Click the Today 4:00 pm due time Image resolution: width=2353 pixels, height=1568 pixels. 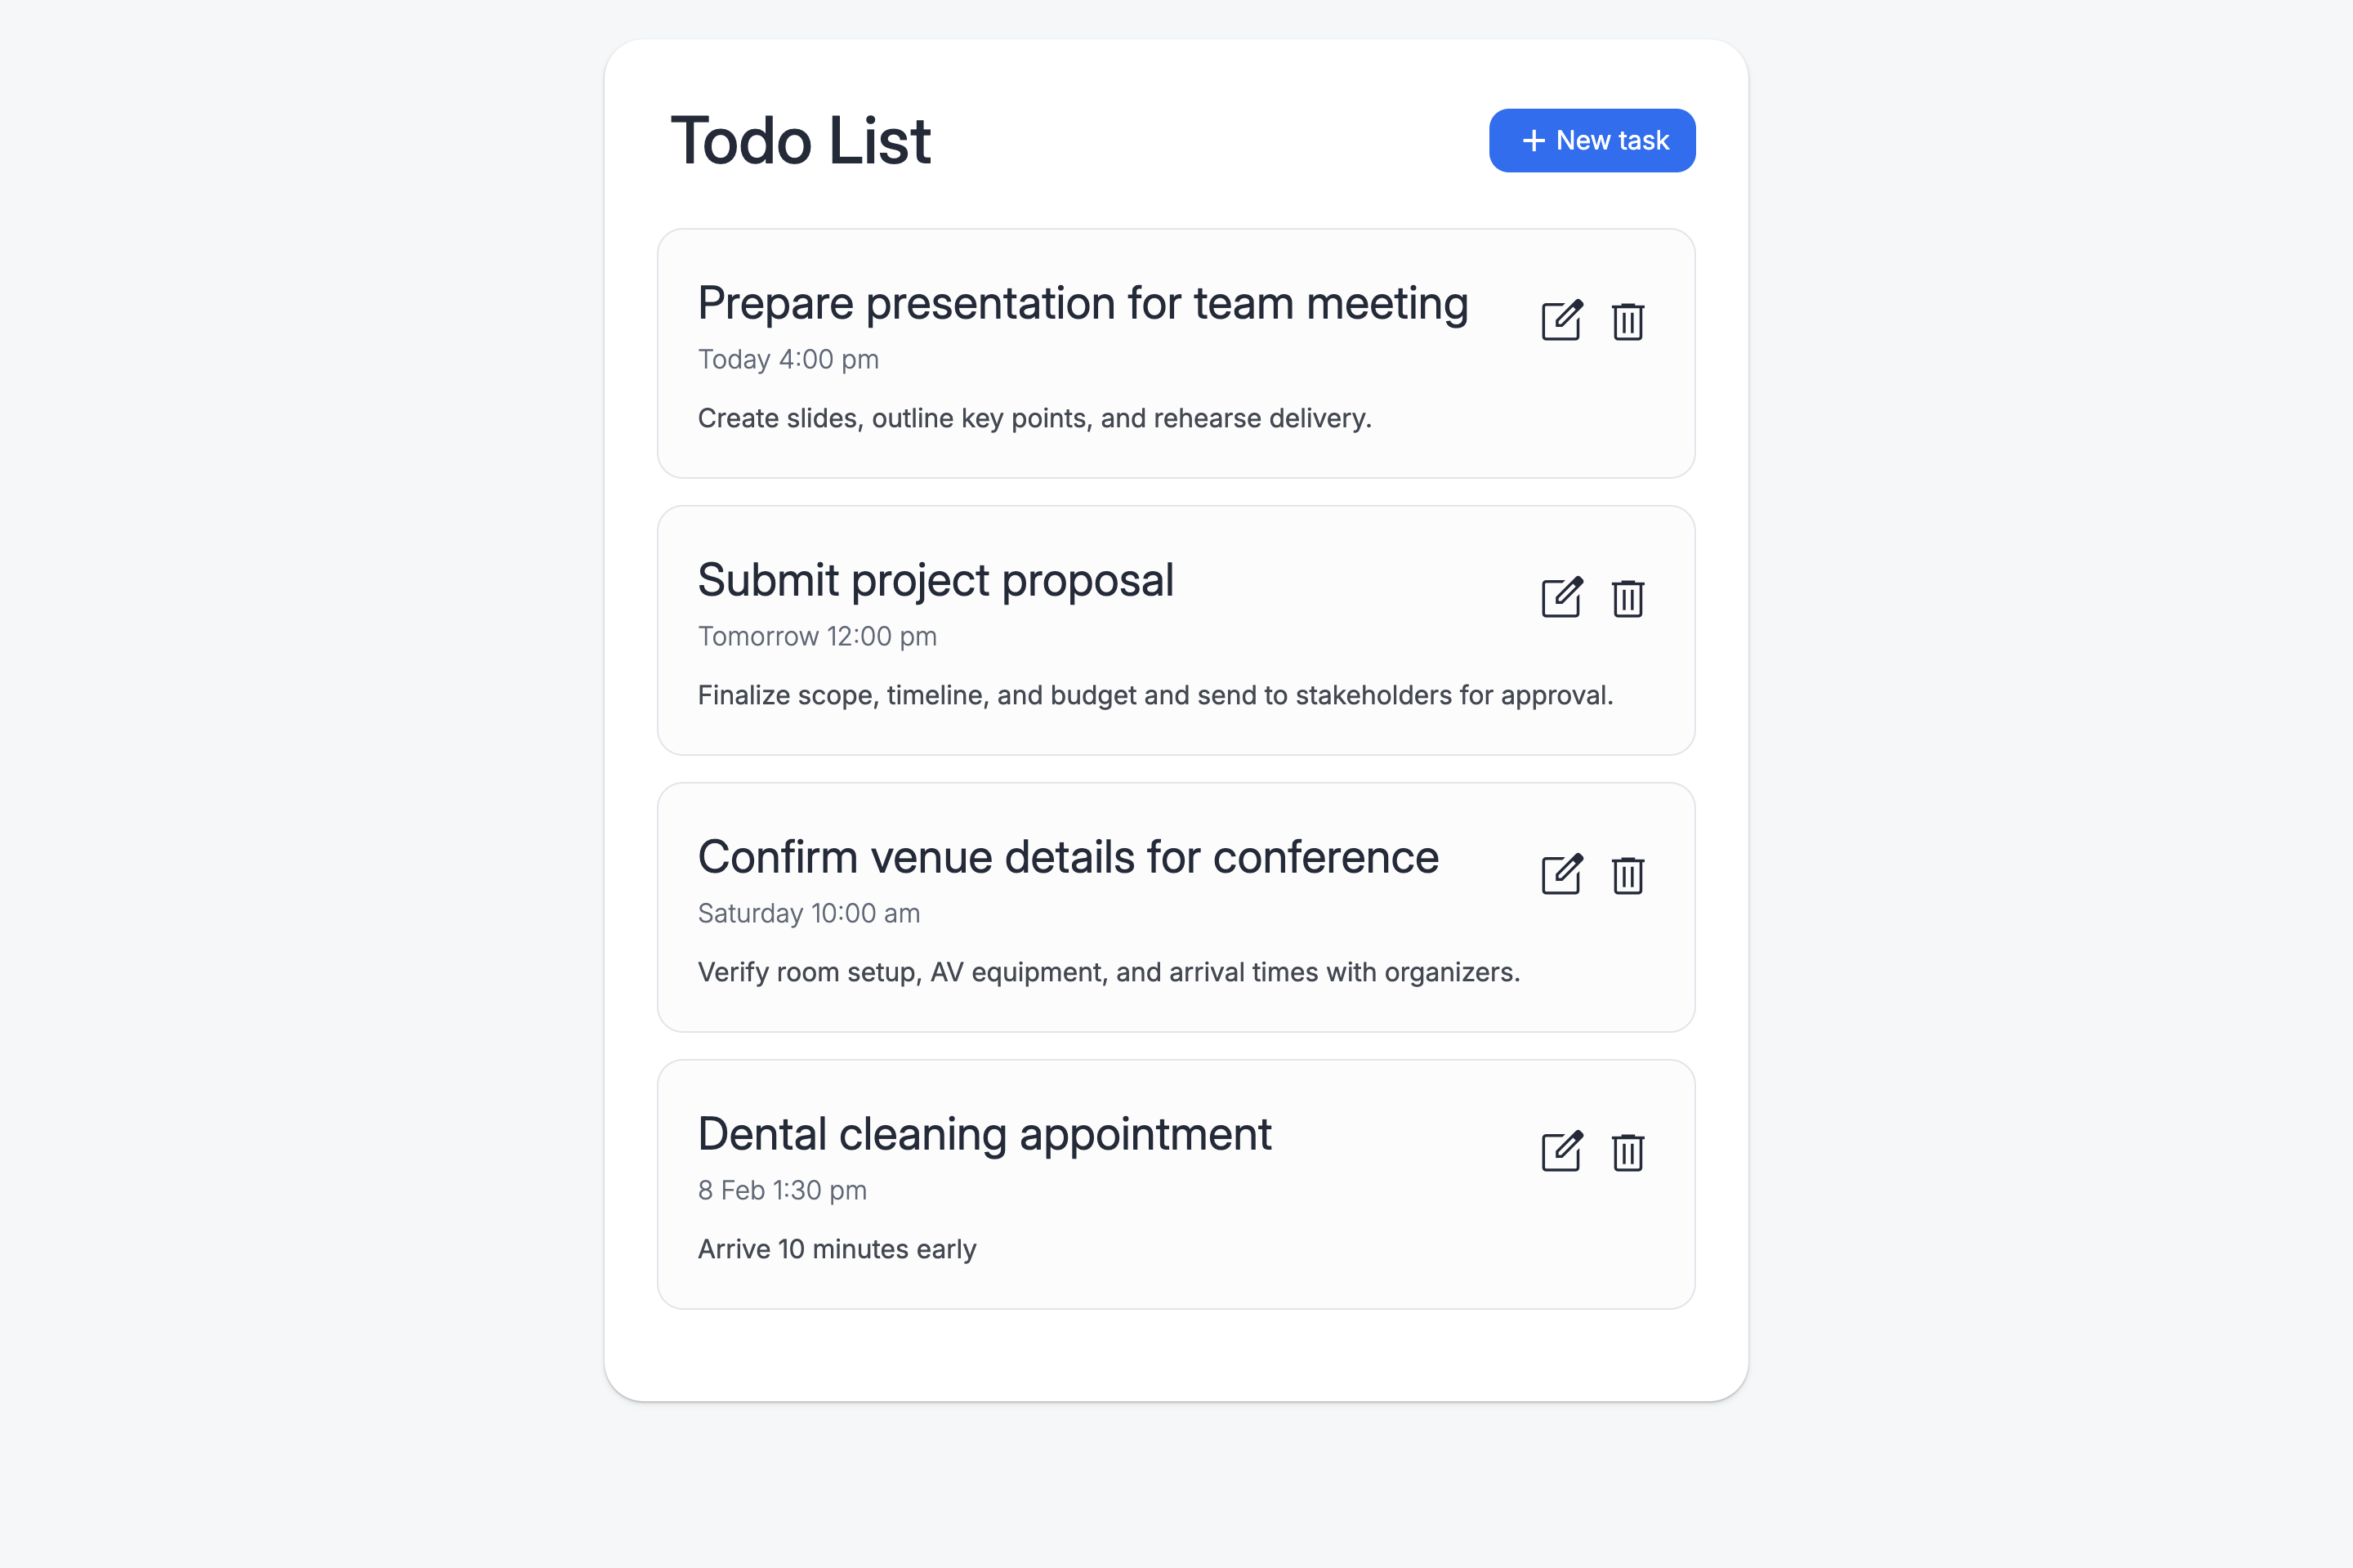pos(788,359)
